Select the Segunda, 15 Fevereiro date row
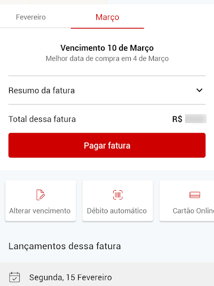 click(107, 274)
